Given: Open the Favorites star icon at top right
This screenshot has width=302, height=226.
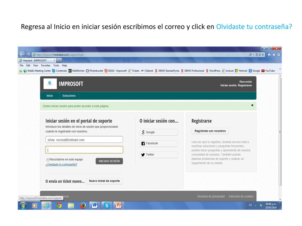Looking at the screenshot, I should coord(274,55).
